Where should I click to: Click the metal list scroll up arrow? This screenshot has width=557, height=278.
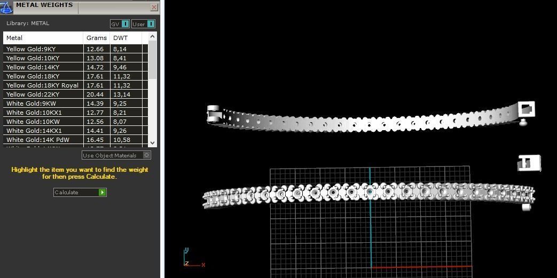tap(152, 36)
